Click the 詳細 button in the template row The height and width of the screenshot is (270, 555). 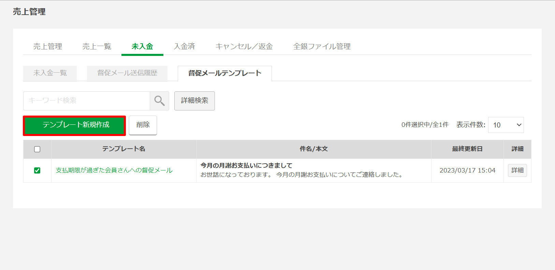517,170
